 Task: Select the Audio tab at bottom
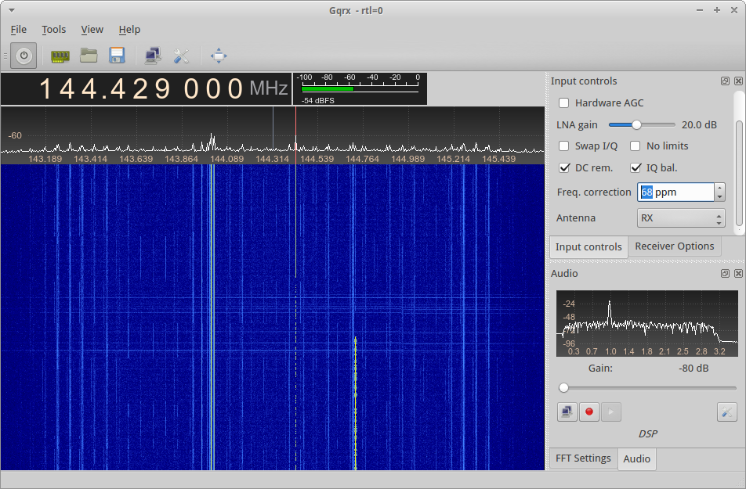tap(636, 459)
